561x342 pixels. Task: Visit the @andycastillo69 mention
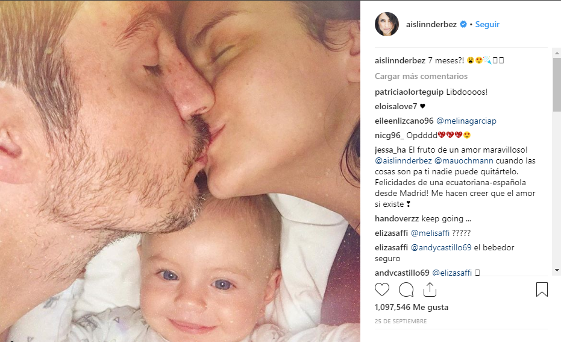[441, 247]
